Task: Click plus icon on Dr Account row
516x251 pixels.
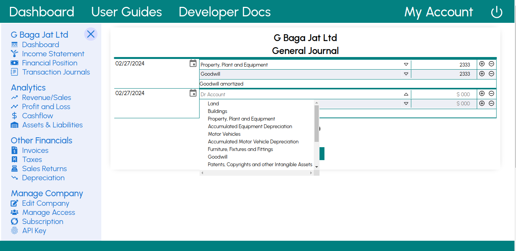Action: pyautogui.click(x=482, y=94)
